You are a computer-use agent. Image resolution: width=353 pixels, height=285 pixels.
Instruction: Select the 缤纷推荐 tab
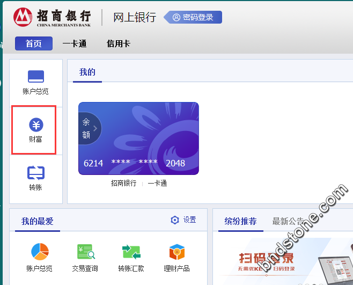coord(241,221)
